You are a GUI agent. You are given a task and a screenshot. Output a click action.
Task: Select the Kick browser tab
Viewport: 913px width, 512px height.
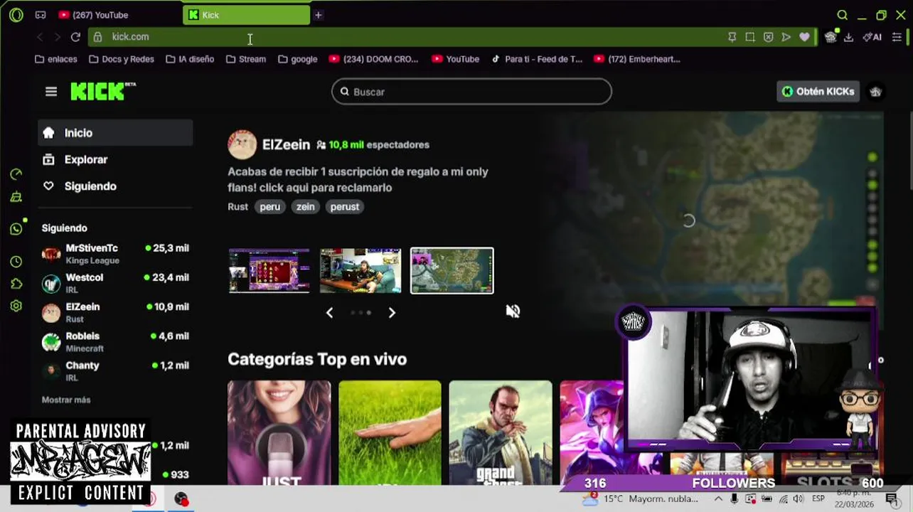coord(246,15)
